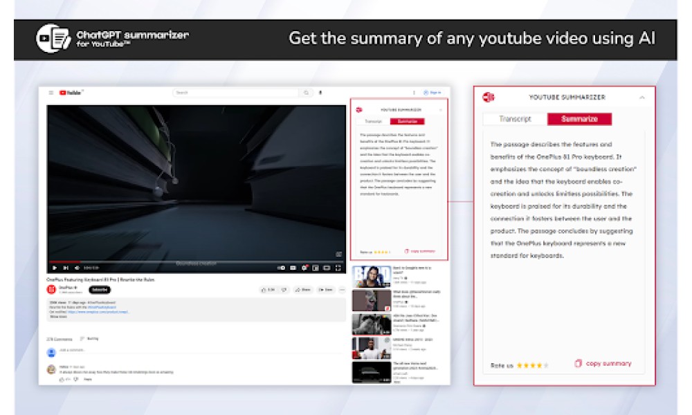Click the Save button under the video
Image resolution: width=692 pixels, height=415 pixels.
click(x=326, y=290)
